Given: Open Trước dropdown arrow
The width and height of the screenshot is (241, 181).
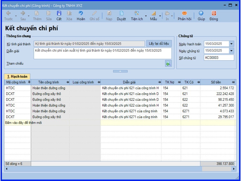Looking at the screenshot, I should [x=16, y=16].
